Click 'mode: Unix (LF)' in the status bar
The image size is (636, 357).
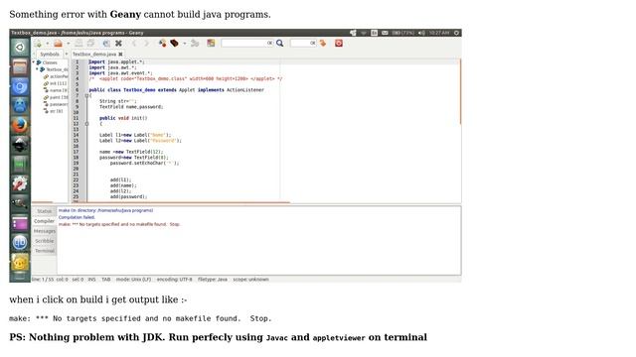click(133, 280)
